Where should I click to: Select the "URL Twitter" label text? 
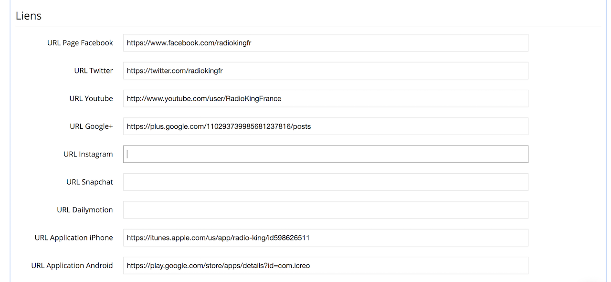[94, 71]
